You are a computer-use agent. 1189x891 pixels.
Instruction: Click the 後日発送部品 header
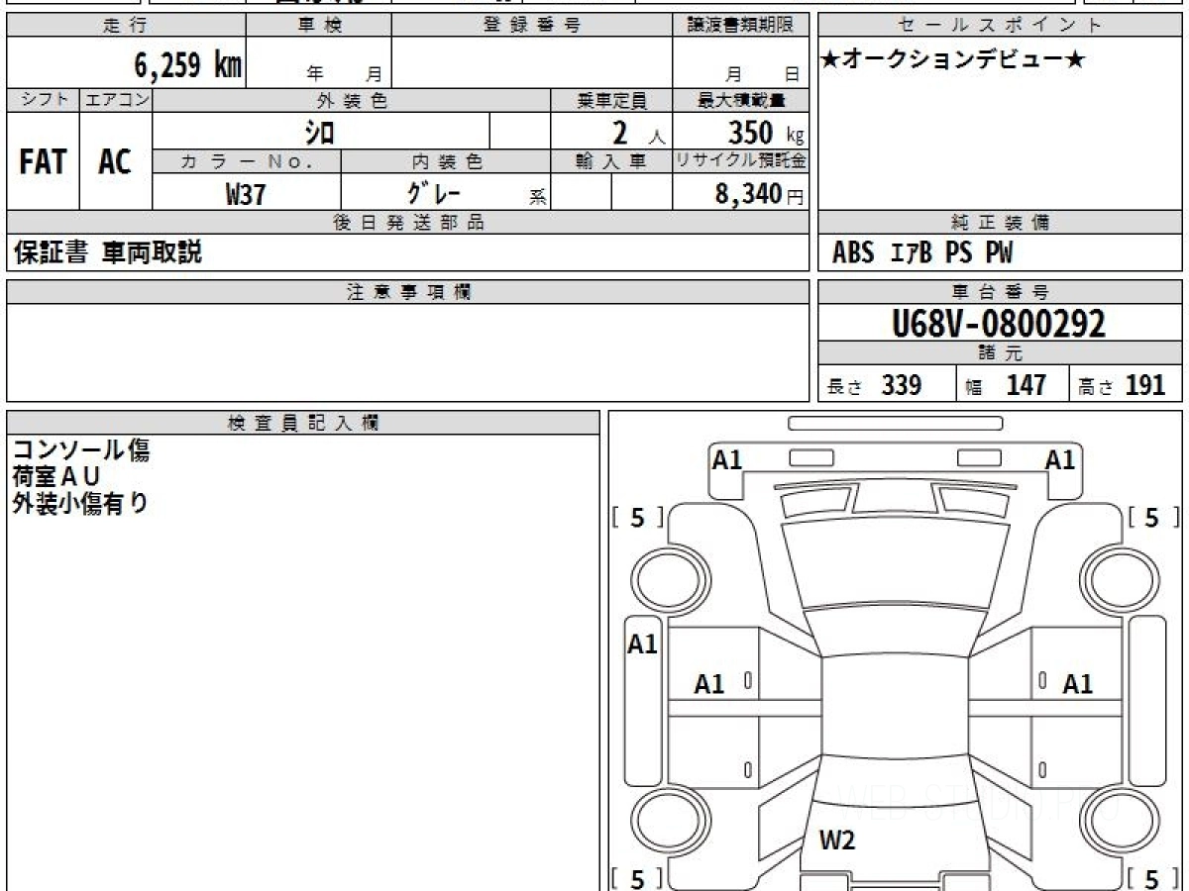[408, 223]
